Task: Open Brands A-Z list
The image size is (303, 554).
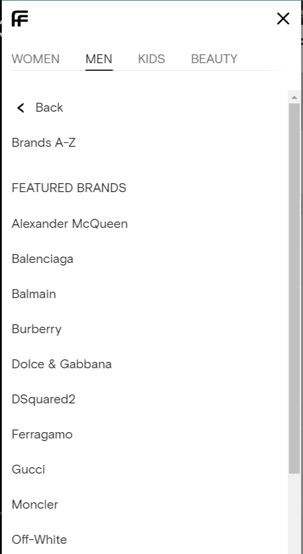Action: pyautogui.click(x=43, y=143)
